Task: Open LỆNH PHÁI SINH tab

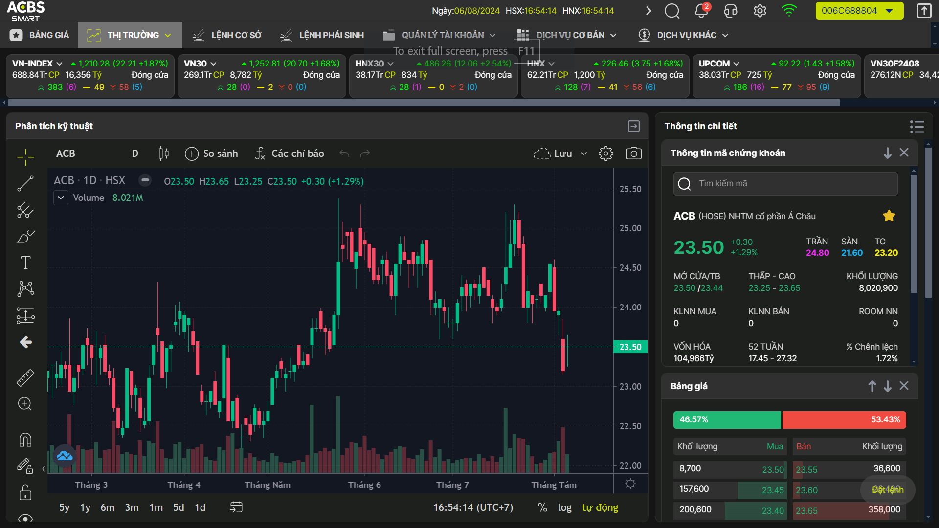Action: (x=322, y=35)
